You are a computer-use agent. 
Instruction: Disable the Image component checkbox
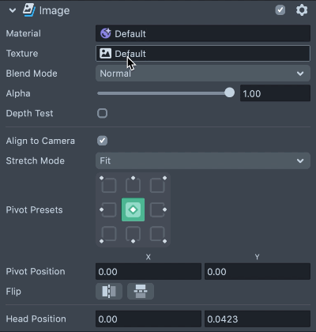[x=280, y=10]
